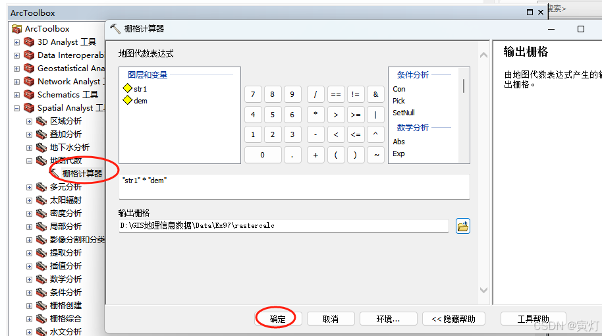This screenshot has height=336, width=602.
Task: Click the << 隐藏帮助 button
Action: 453,319
